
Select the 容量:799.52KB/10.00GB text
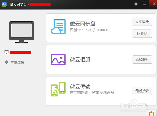[89, 30]
